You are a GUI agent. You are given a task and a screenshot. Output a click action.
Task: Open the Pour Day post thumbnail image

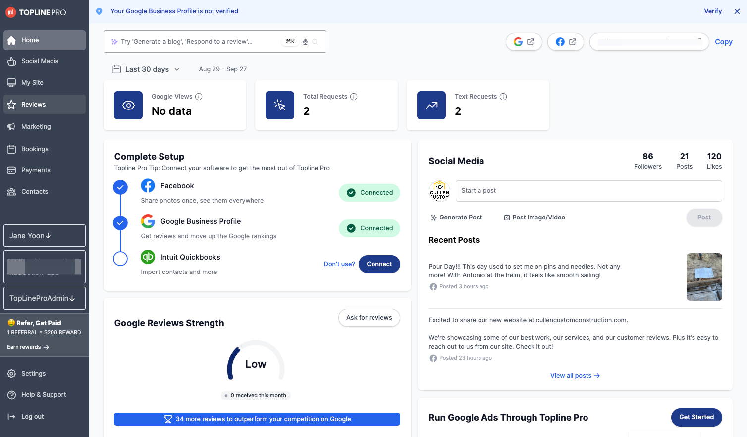704,277
